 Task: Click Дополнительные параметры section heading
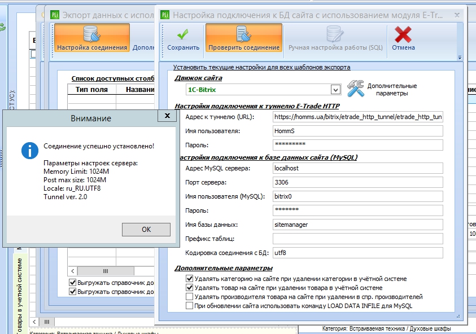224,268
